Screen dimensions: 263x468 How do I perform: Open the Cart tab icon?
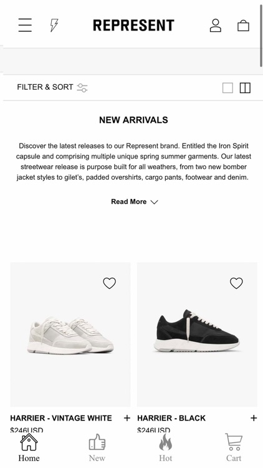(234, 447)
